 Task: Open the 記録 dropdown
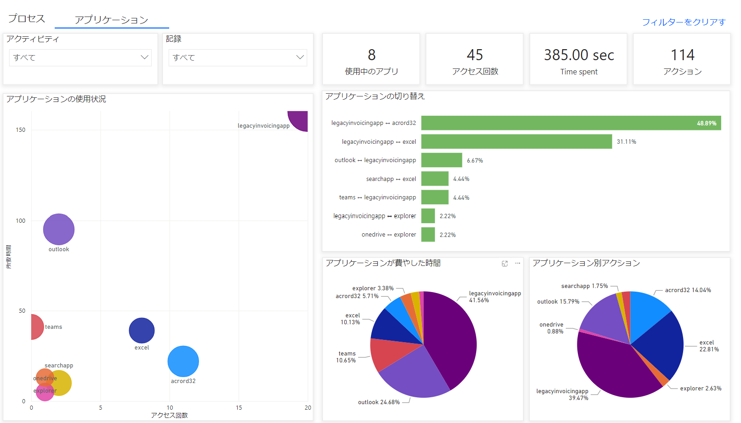tap(238, 57)
